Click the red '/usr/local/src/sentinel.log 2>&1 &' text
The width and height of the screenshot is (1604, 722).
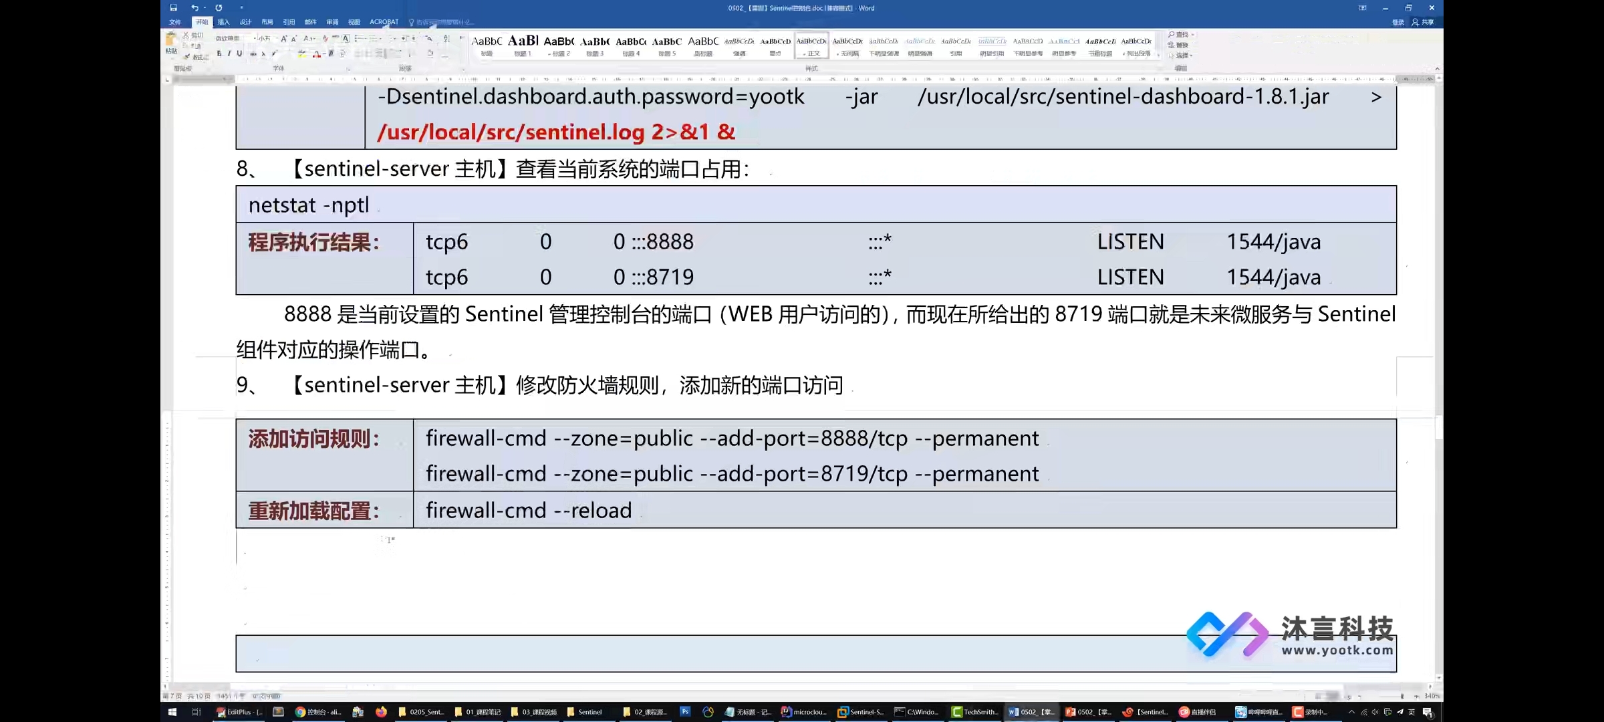tap(556, 132)
